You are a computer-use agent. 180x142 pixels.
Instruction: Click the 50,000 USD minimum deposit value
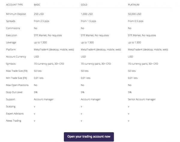point(135,14)
